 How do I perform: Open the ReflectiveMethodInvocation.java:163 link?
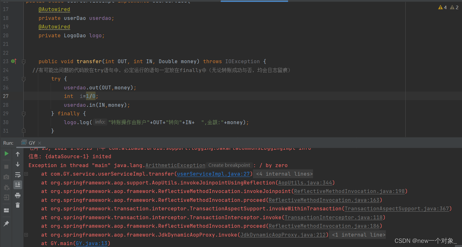[x=324, y=200]
